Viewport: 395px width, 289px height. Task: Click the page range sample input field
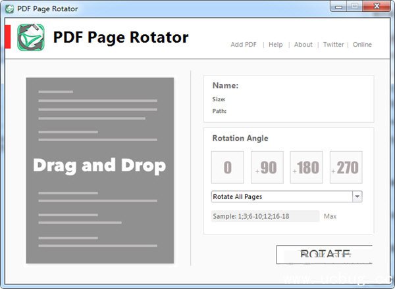265,216
